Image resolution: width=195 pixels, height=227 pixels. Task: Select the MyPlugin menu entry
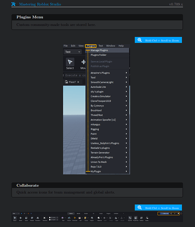coord(107,171)
